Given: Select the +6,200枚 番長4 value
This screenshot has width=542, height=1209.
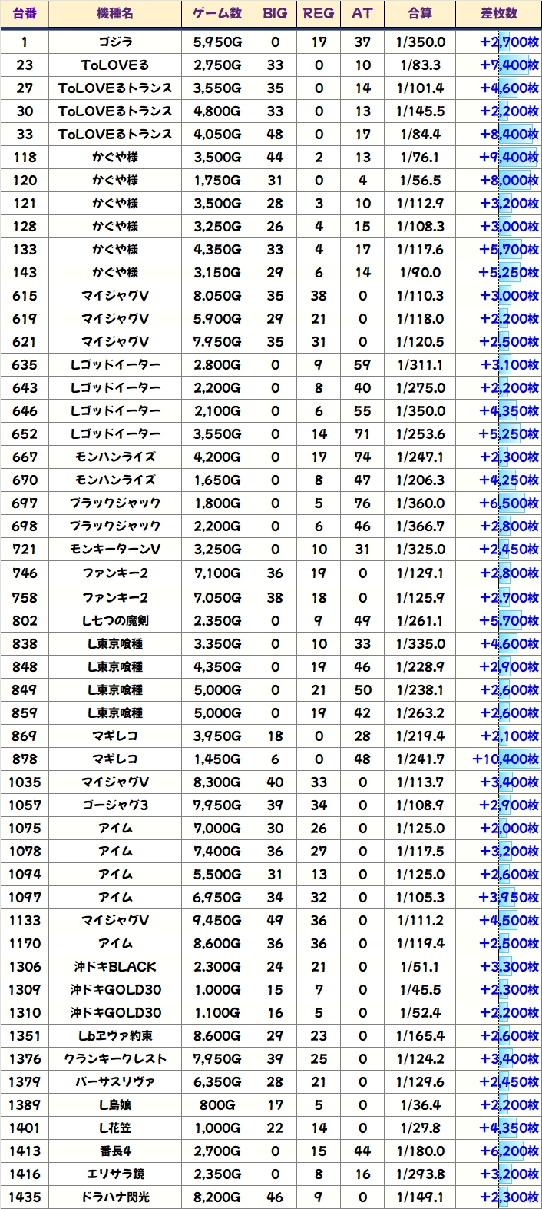Looking at the screenshot, I should [499, 1151].
